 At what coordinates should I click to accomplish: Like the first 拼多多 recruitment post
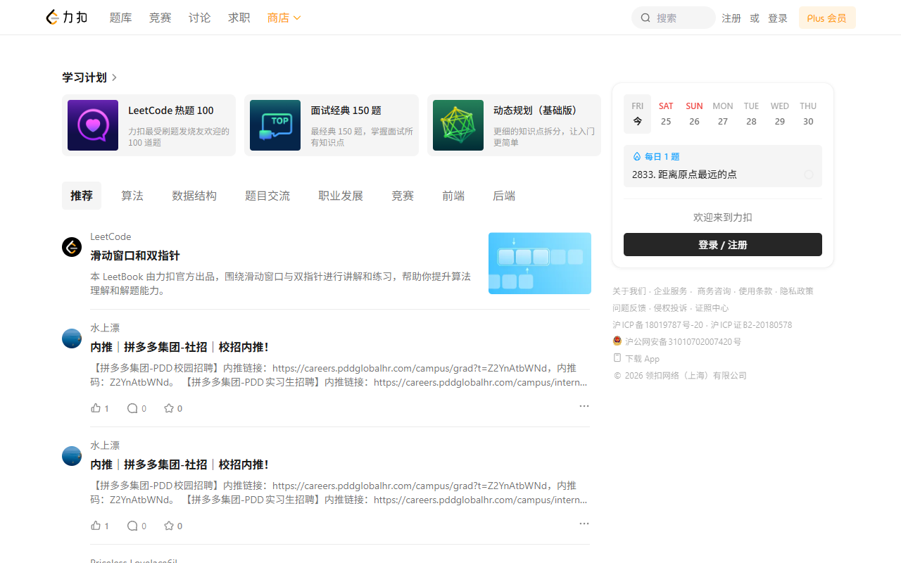click(96, 407)
